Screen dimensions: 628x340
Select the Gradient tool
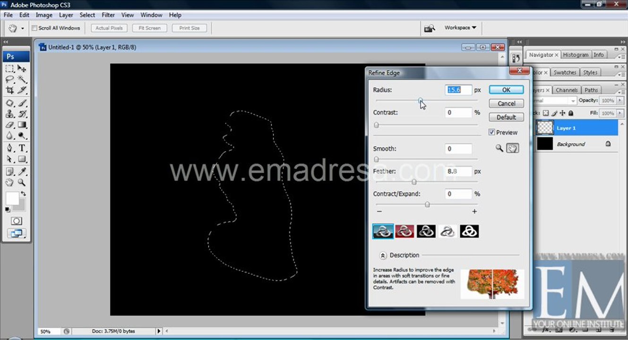click(x=22, y=125)
